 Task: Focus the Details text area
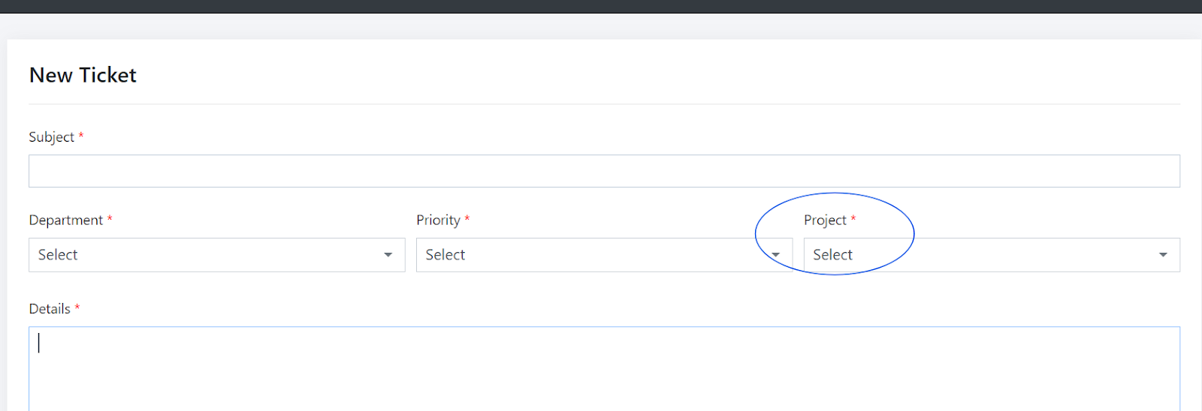(x=604, y=367)
